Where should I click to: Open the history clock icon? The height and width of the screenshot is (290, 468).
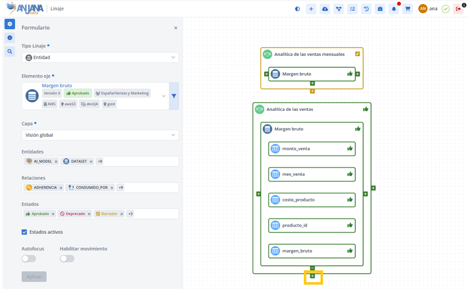click(x=366, y=9)
